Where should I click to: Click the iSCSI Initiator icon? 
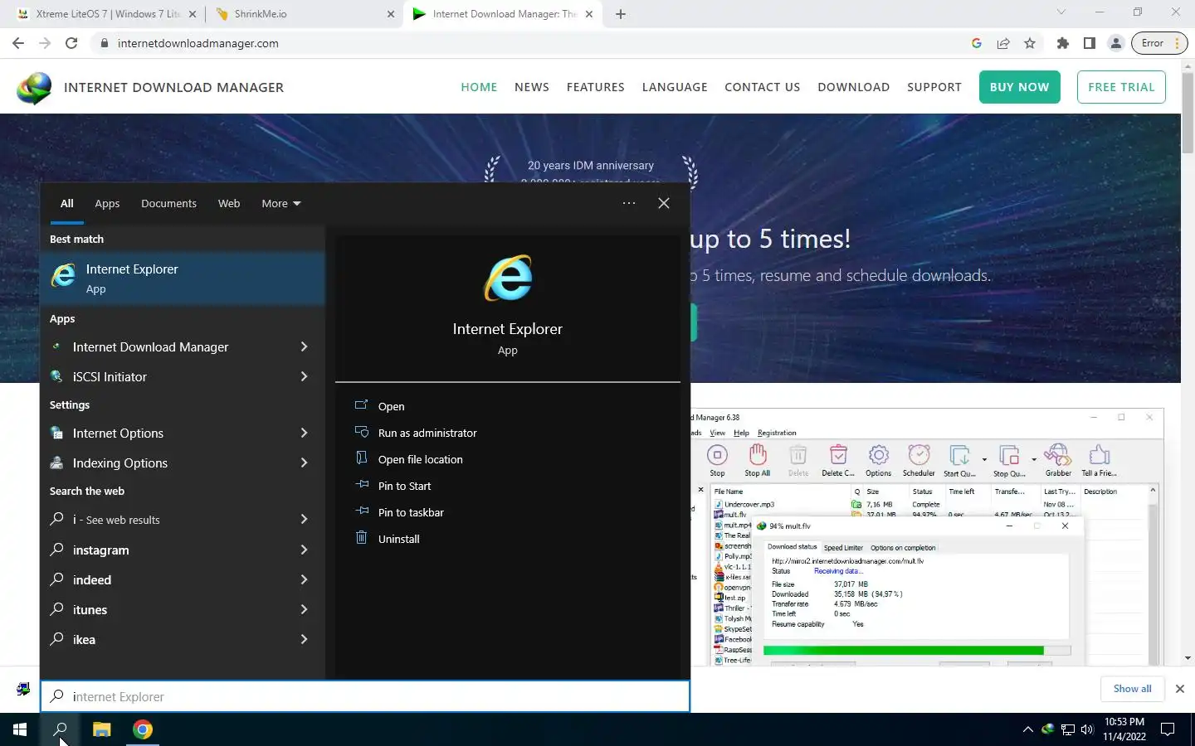coord(56,376)
